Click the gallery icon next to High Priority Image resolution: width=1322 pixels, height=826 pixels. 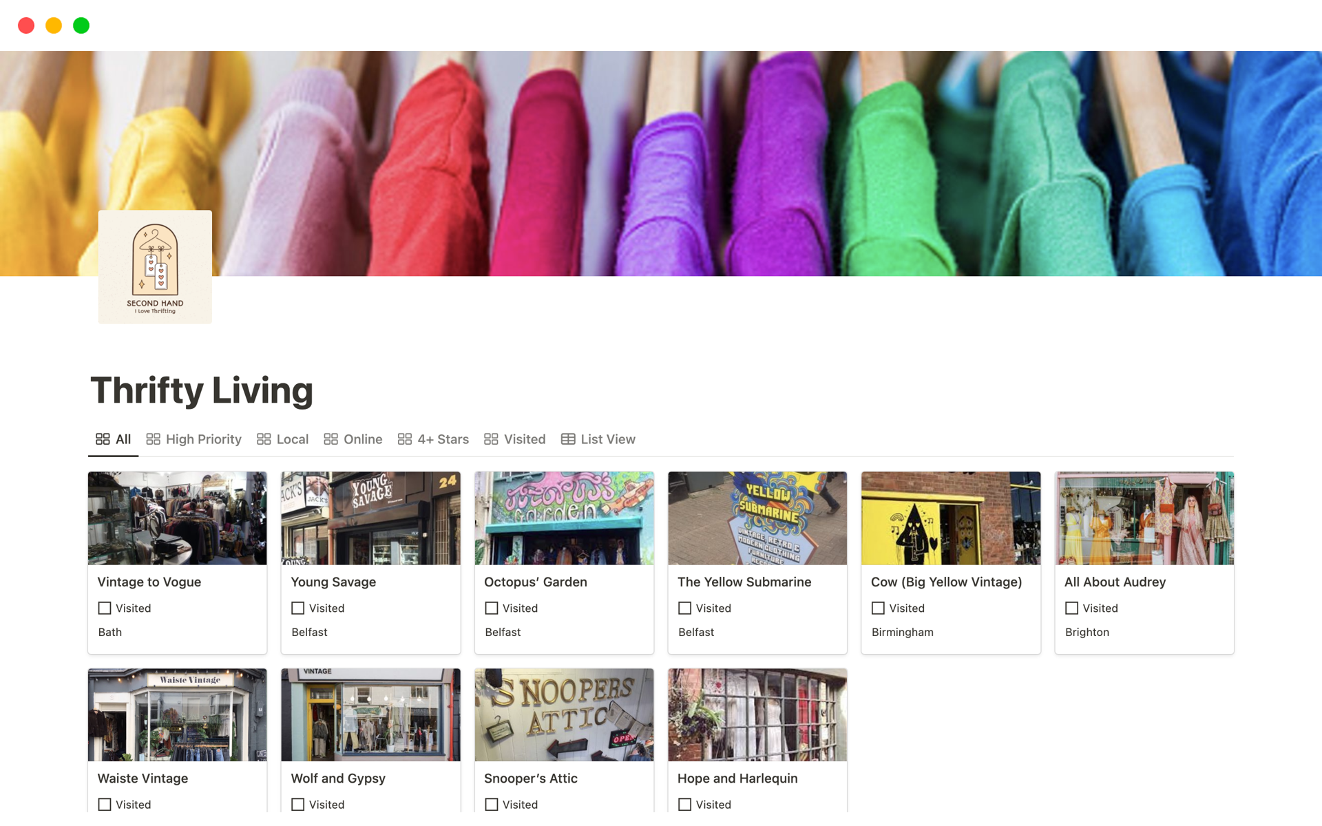(153, 438)
